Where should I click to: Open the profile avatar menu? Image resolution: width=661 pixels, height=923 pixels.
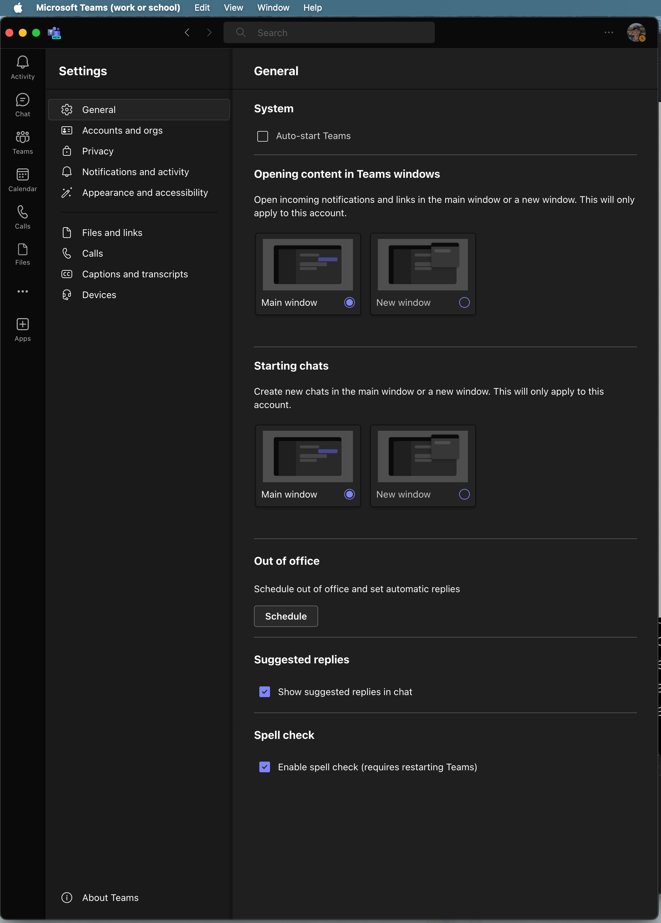point(636,32)
